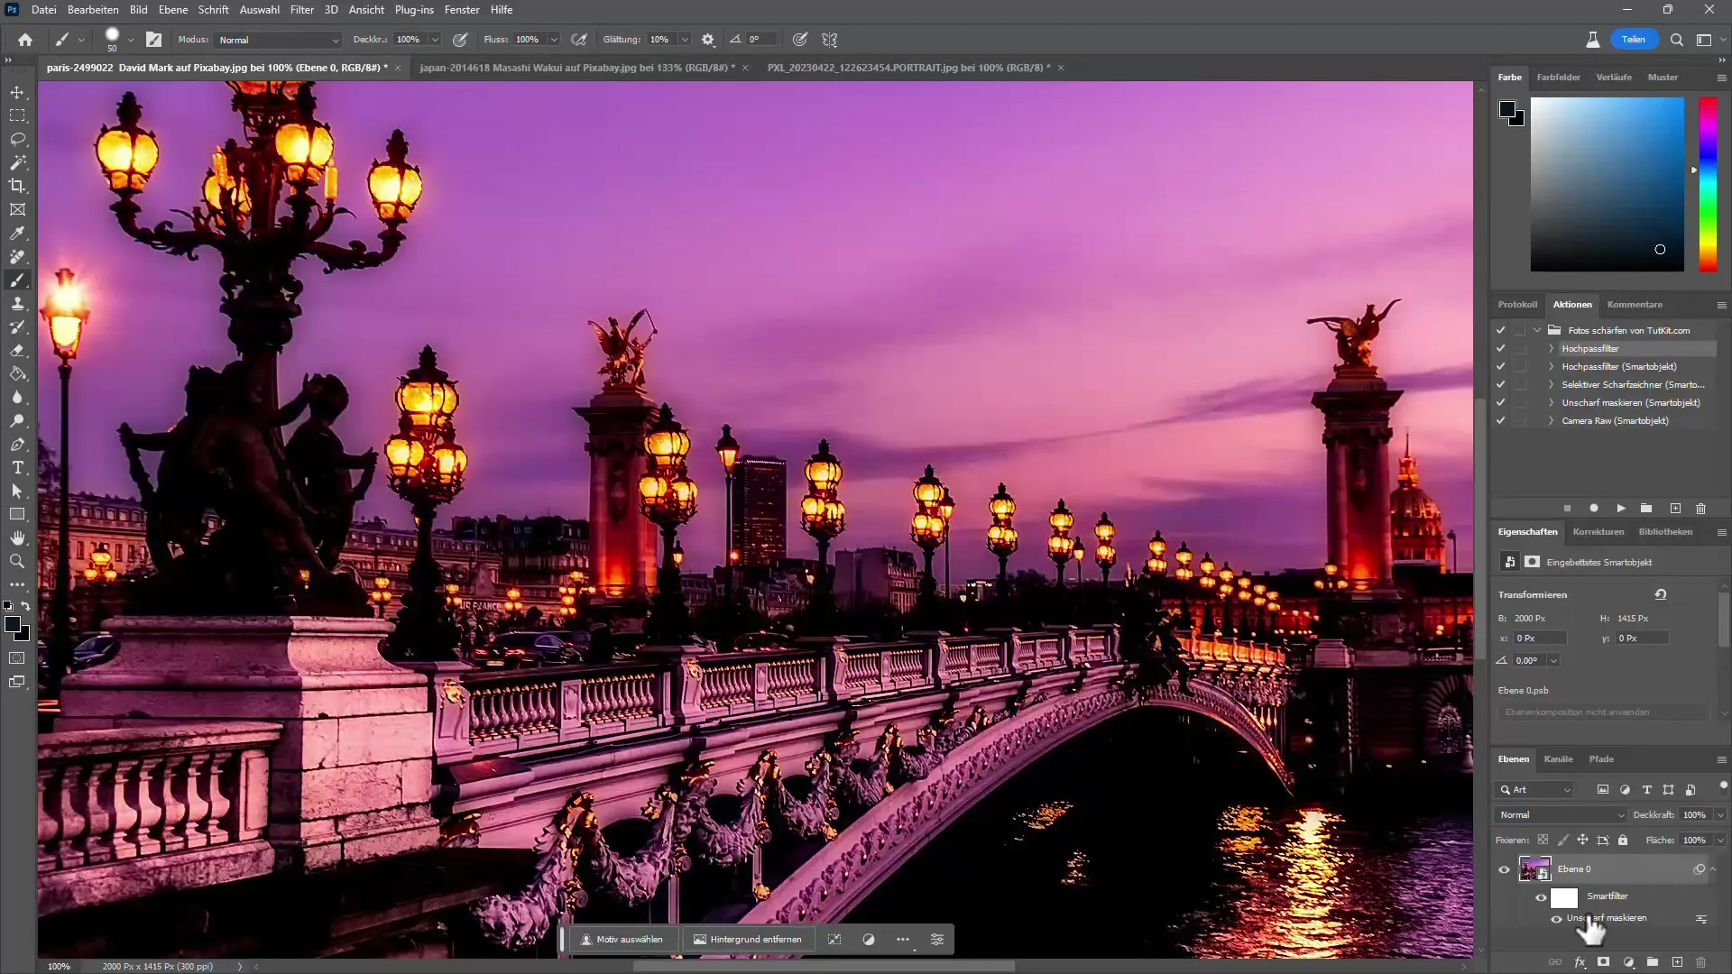Switch to the Kanäle tab

1558,758
